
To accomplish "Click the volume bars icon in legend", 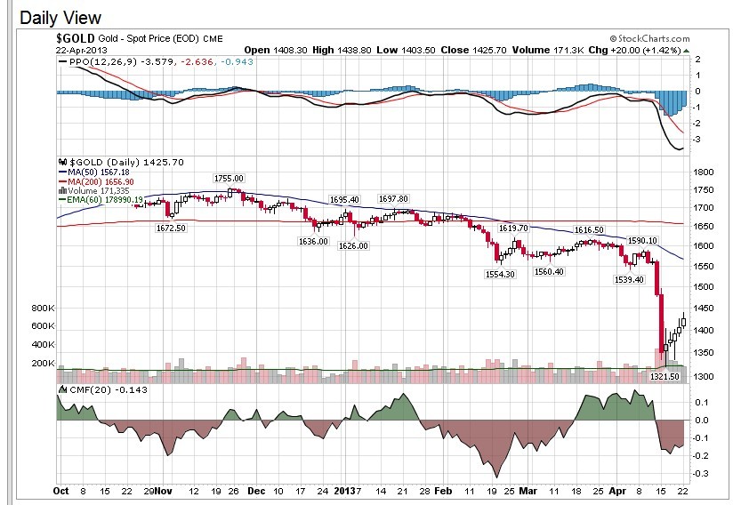I will (x=60, y=190).
